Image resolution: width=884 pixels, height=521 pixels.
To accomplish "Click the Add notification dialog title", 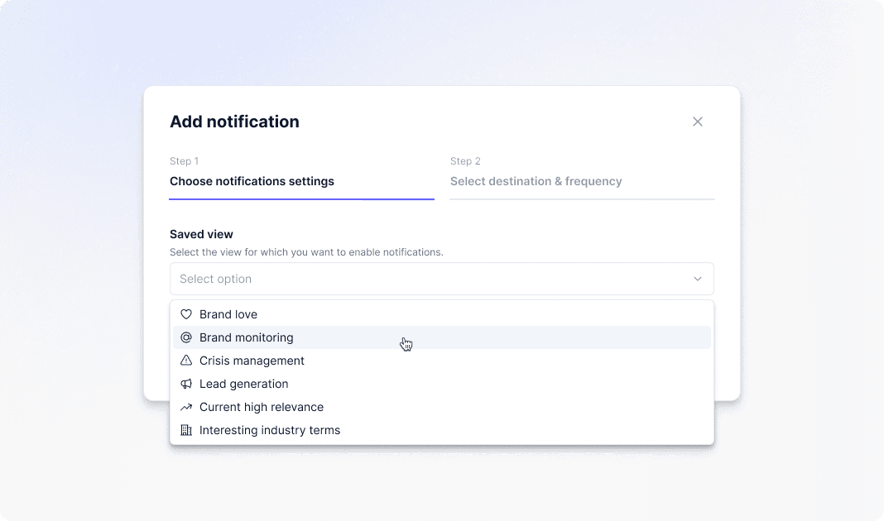I will click(234, 122).
